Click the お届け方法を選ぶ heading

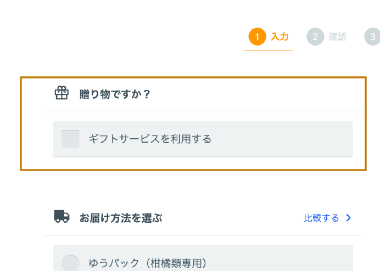point(121,218)
